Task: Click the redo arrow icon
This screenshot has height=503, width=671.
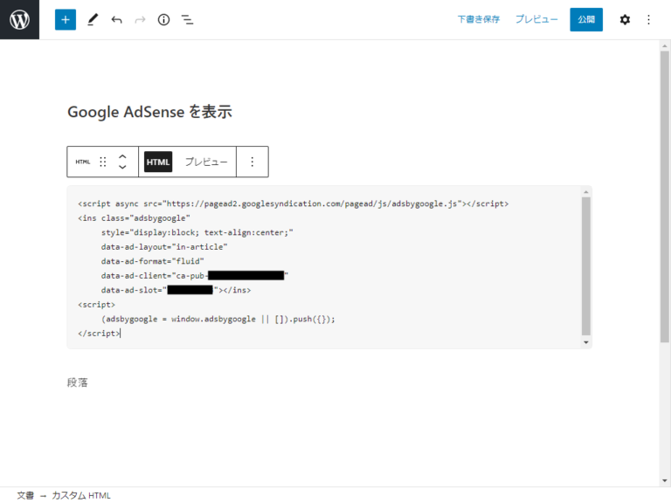Action: pyautogui.click(x=140, y=19)
